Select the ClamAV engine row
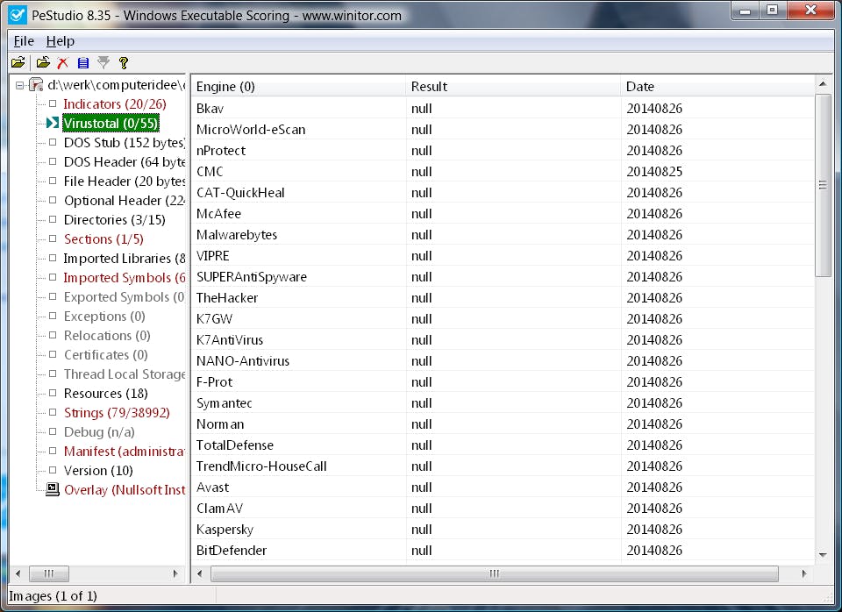This screenshot has height=612, width=842. click(x=503, y=508)
